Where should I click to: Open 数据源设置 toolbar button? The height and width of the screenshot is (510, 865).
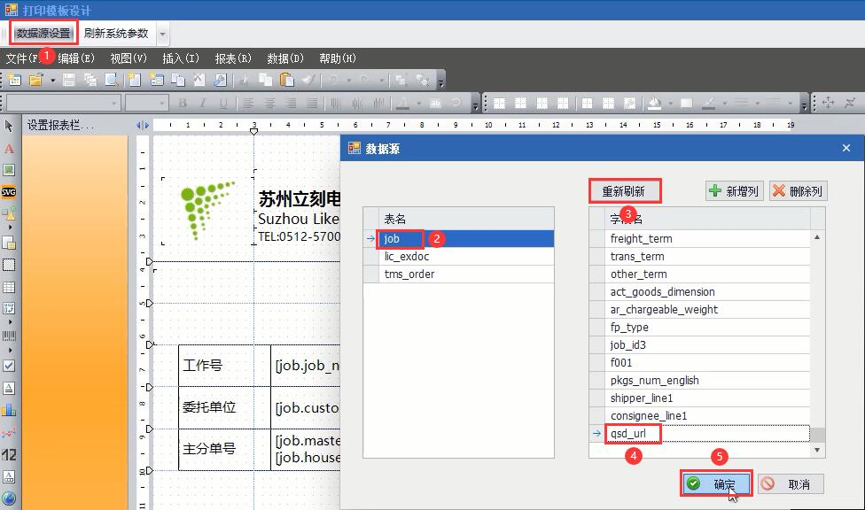point(43,34)
